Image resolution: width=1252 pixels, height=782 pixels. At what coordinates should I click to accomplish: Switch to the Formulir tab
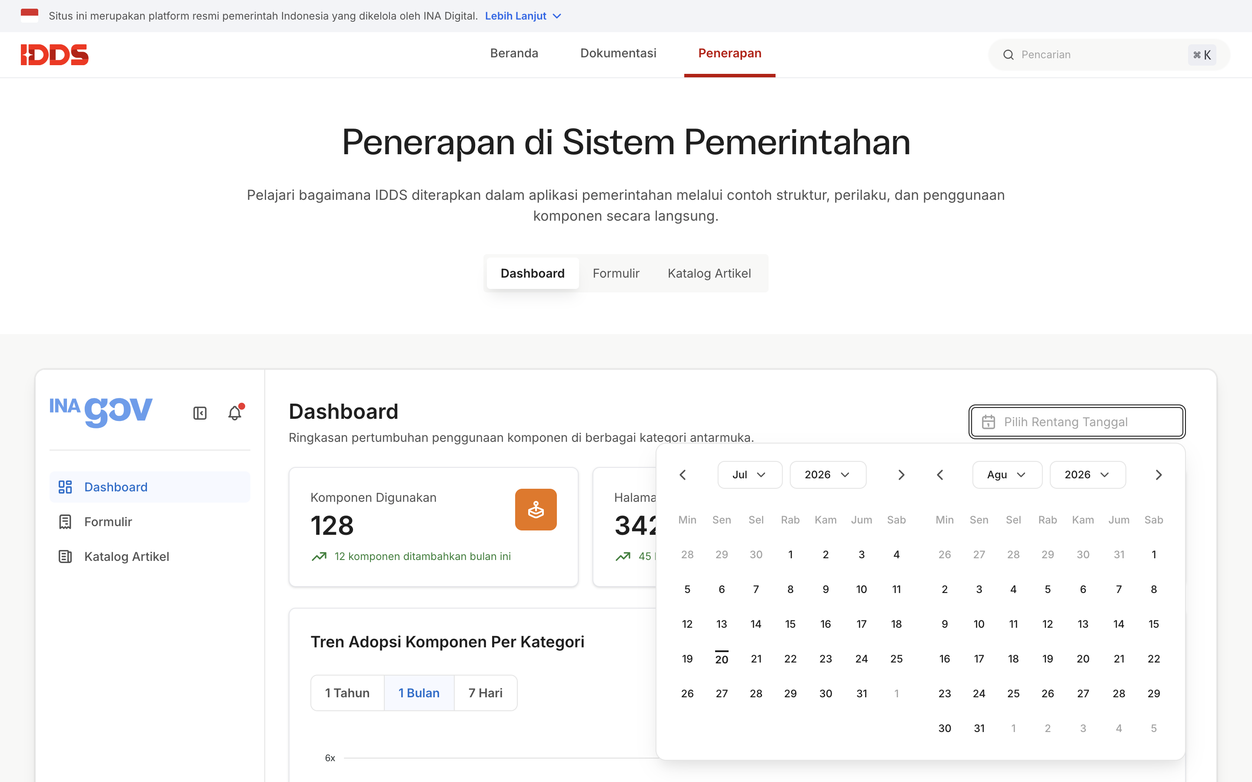coord(616,273)
